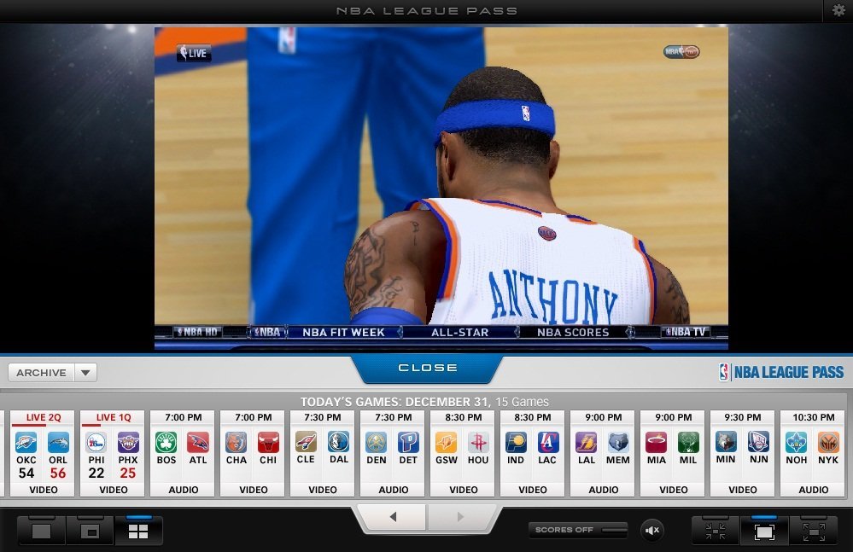Open NBA League Pass logo link
The width and height of the screenshot is (853, 552).
pos(781,372)
